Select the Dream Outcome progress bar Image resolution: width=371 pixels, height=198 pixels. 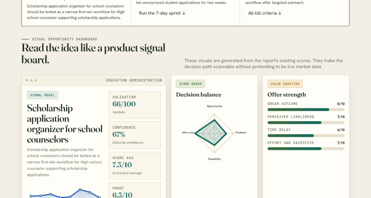(x=306, y=110)
